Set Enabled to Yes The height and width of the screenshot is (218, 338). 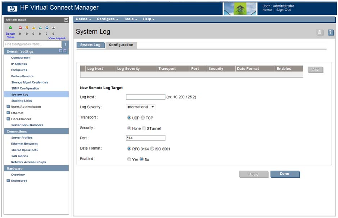[x=129, y=159]
